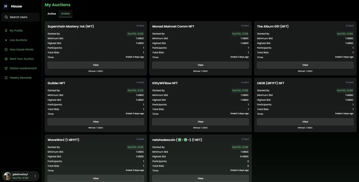View the netshadescoin auction
Screen dimensions: 359x182
200,178
